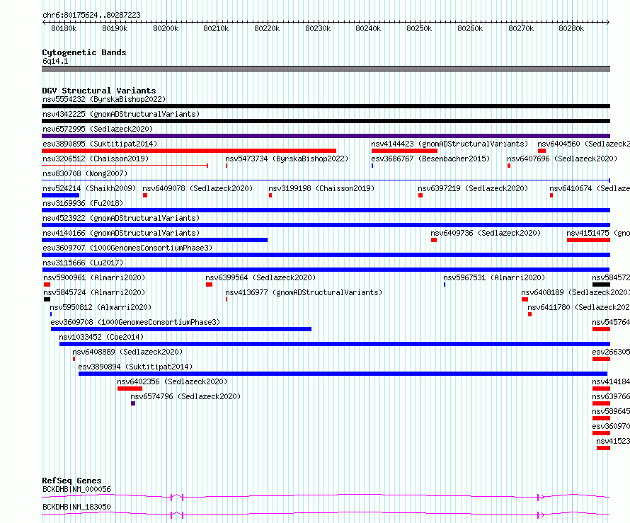Click the 6q14.1 cytogenetic band bar

(x=326, y=69)
